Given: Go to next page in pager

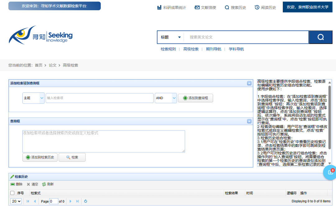Looking at the screenshot, I should coord(71,201).
